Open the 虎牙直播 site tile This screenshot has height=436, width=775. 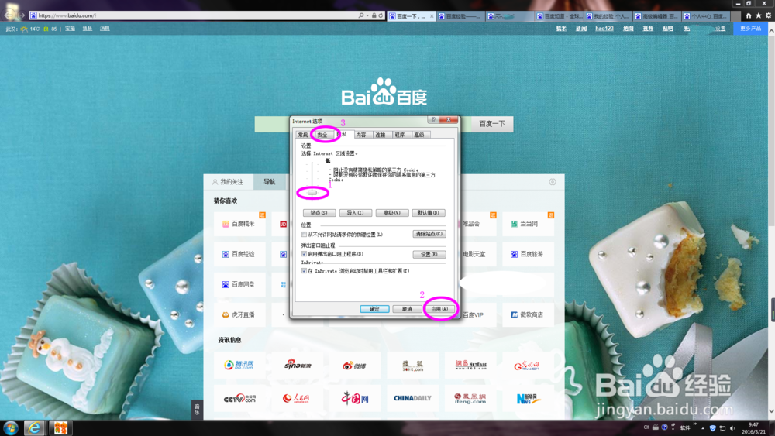tap(239, 314)
